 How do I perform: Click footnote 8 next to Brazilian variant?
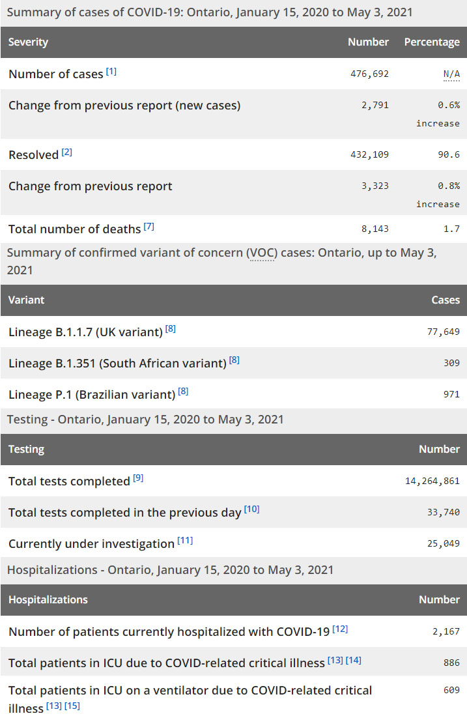(183, 392)
